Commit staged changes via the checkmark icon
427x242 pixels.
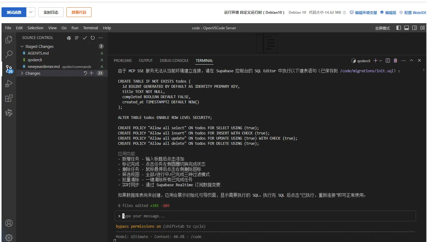(85, 38)
